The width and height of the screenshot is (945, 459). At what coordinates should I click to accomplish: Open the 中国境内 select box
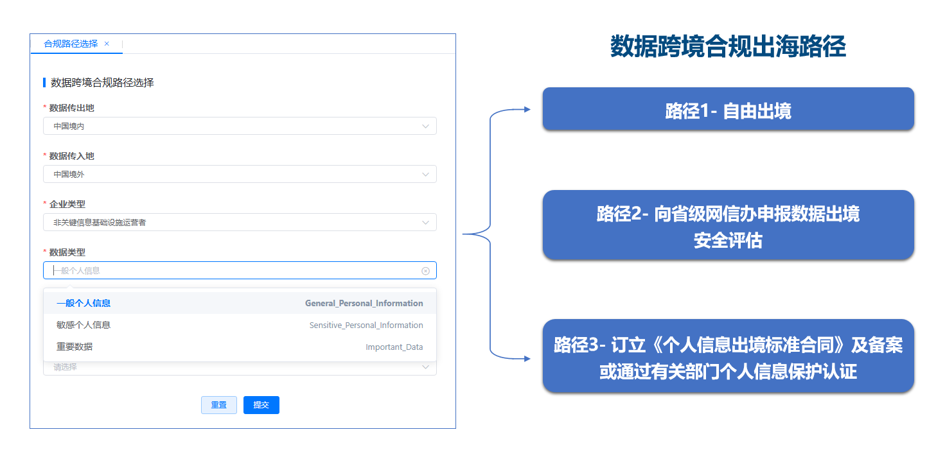click(231, 126)
